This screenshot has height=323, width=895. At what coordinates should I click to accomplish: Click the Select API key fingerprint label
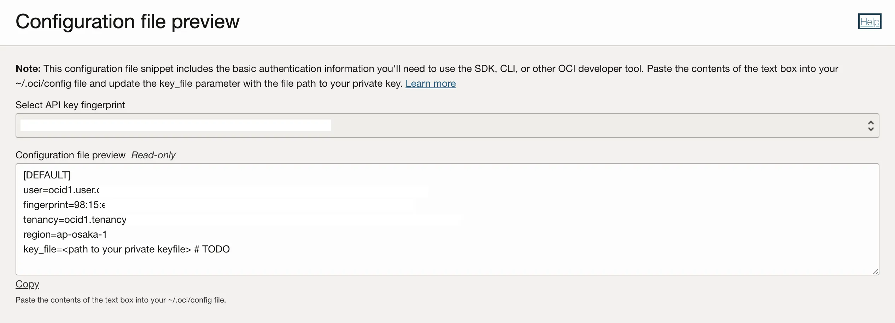pyautogui.click(x=70, y=105)
